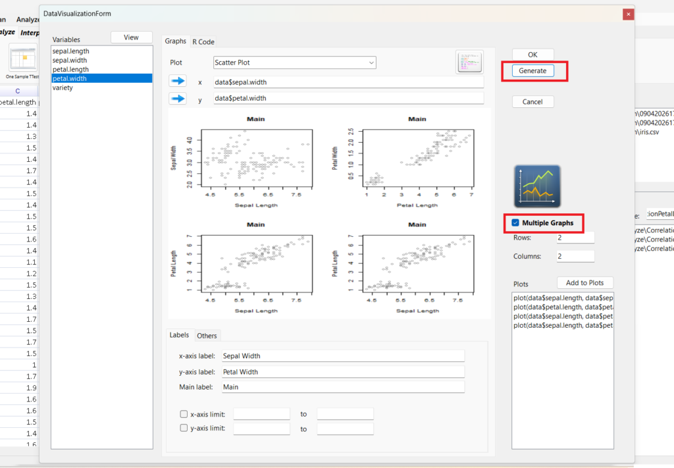Click the Main label input field
The width and height of the screenshot is (674, 468).
pyautogui.click(x=343, y=387)
